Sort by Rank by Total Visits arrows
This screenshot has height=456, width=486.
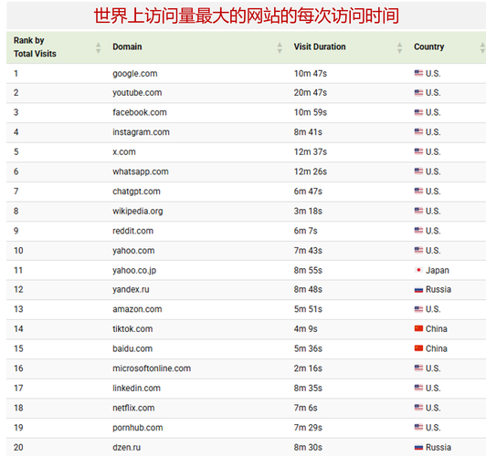pyautogui.click(x=99, y=47)
